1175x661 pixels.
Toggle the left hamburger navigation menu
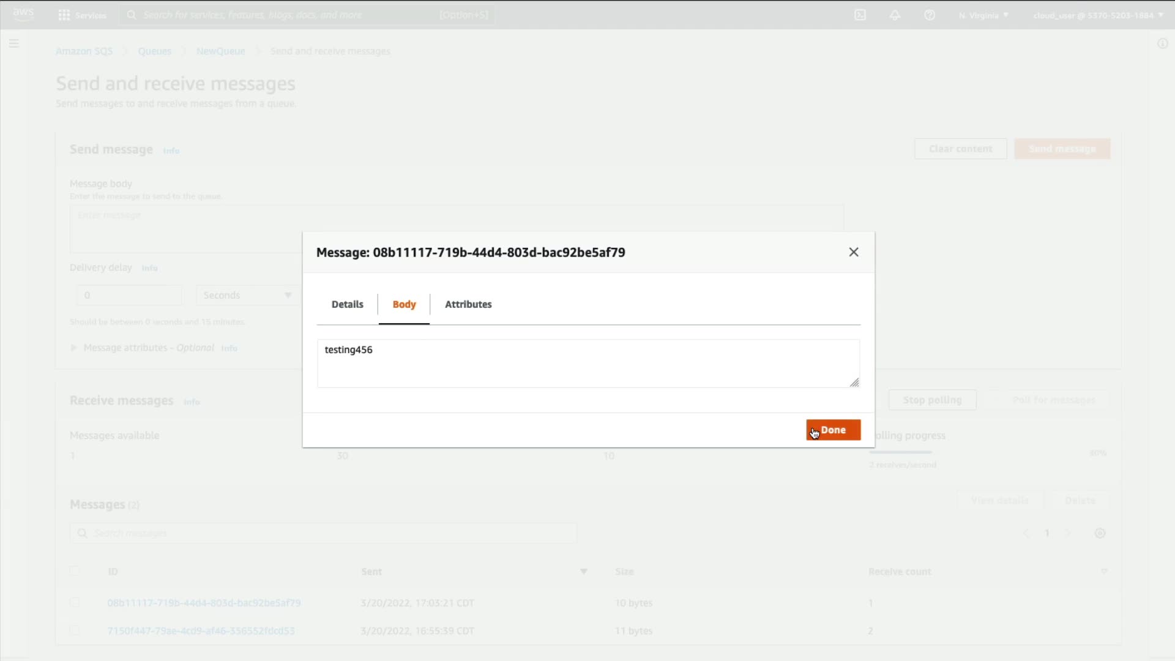14,43
